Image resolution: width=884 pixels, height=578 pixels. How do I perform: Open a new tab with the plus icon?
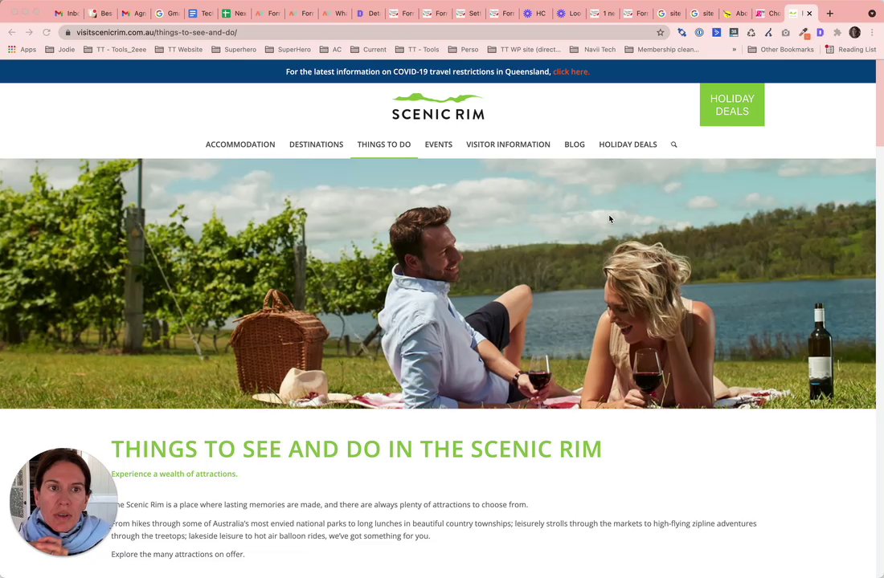830,13
